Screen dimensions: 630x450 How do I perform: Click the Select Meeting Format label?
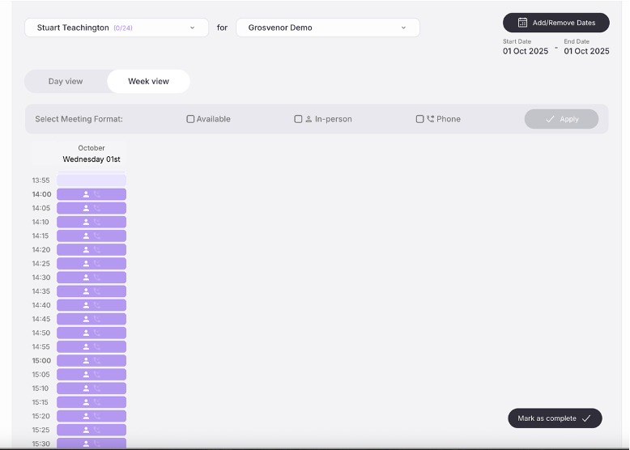[x=79, y=119]
